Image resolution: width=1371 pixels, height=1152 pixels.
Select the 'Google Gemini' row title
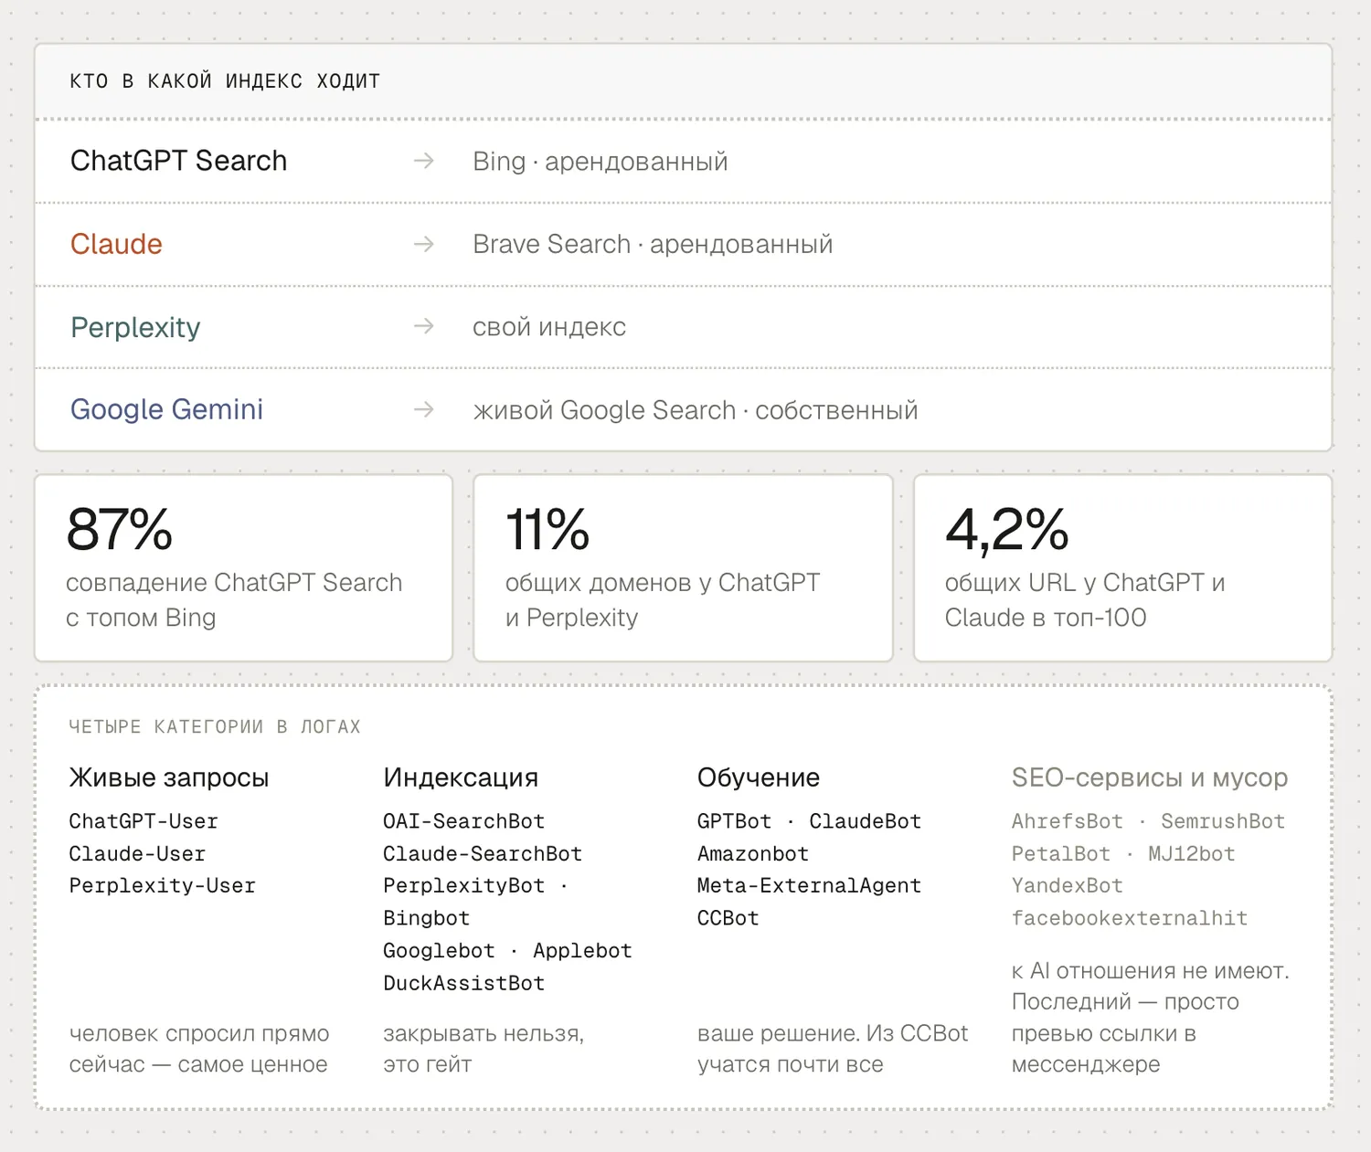[166, 409]
